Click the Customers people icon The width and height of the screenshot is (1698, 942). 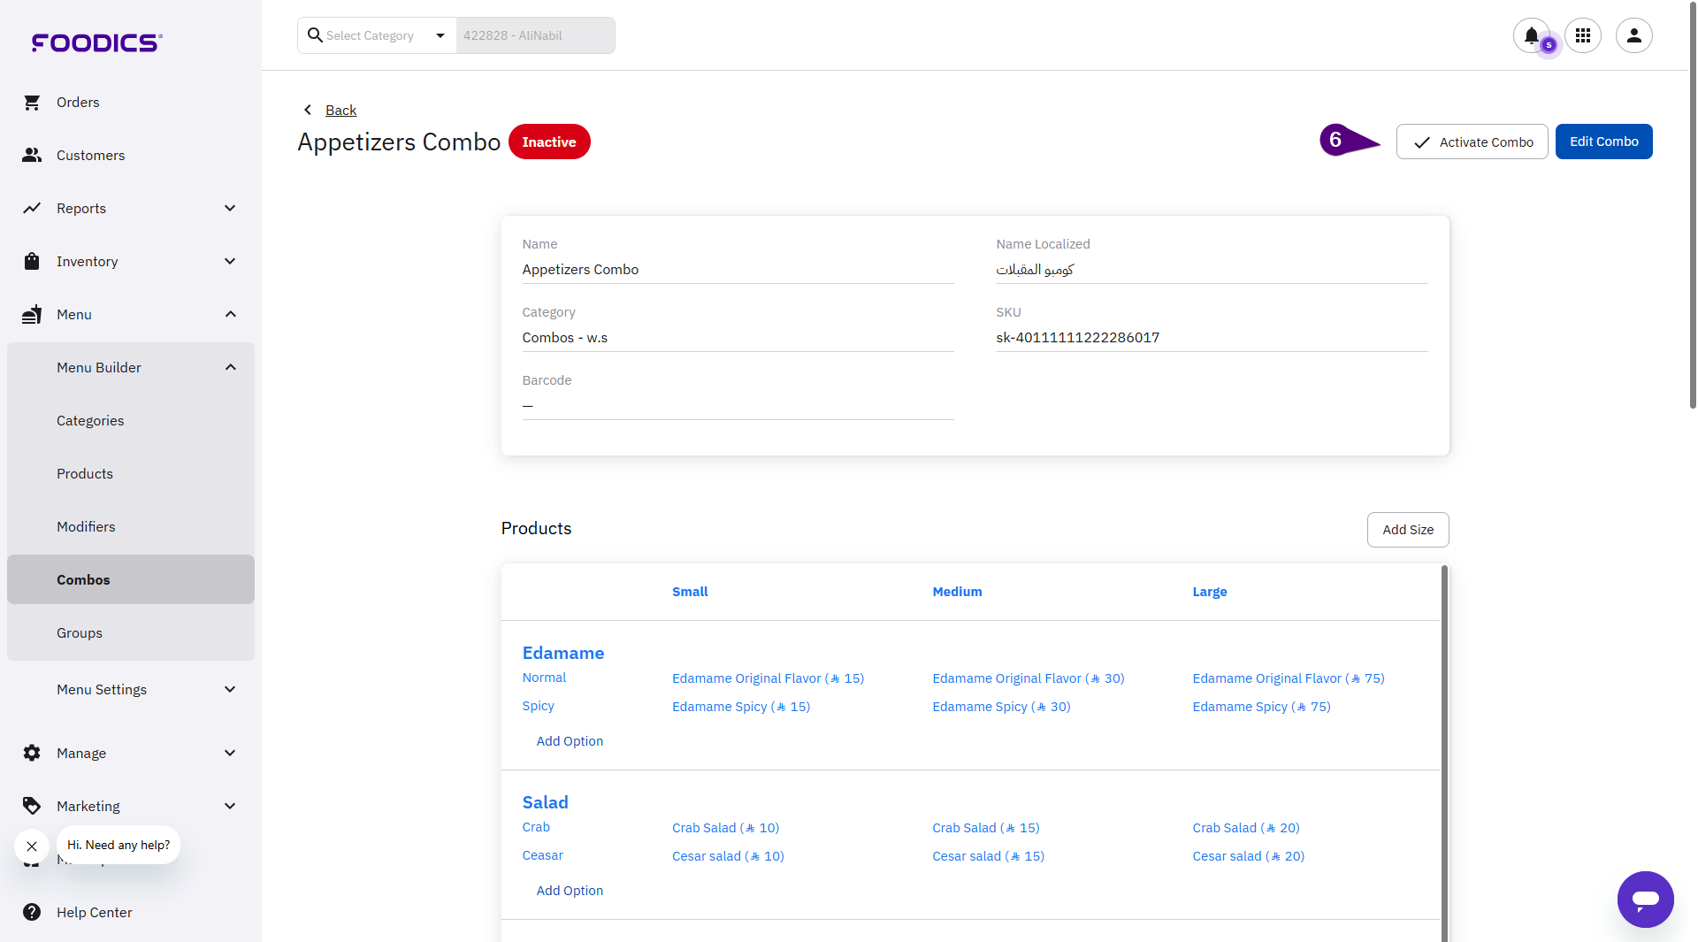click(32, 156)
